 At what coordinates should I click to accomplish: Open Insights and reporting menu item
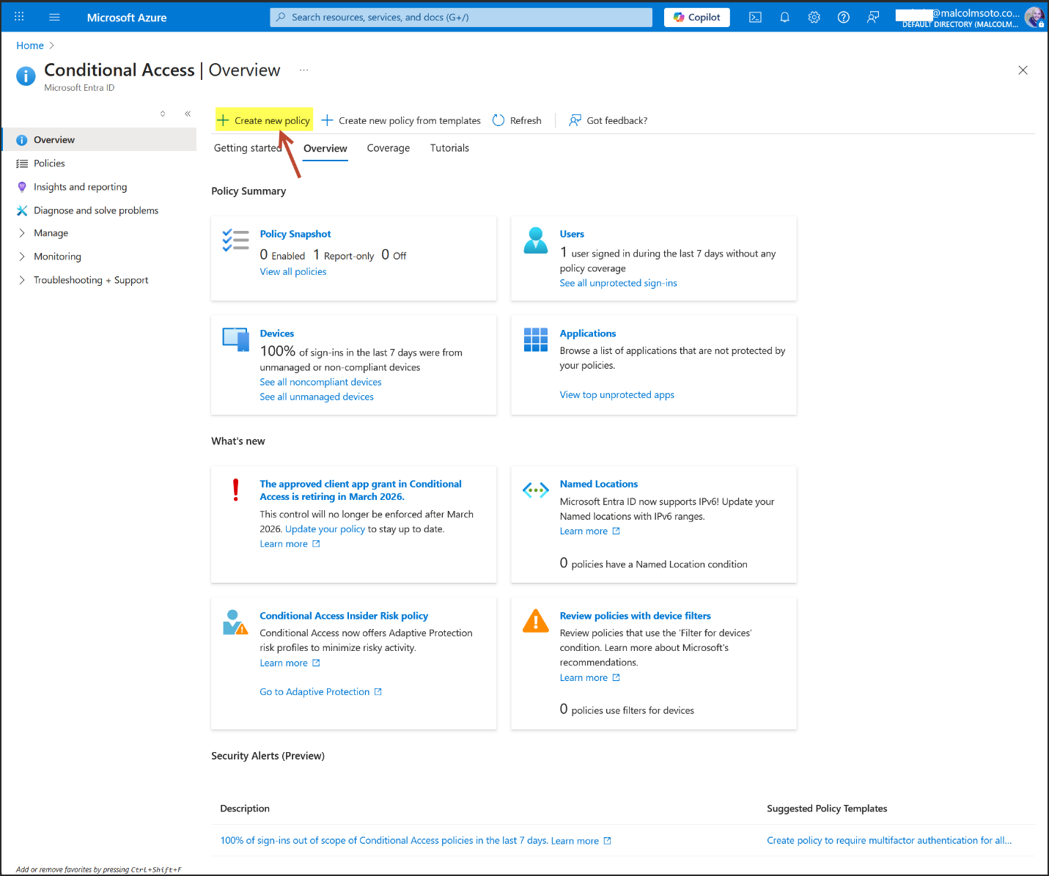(x=80, y=187)
